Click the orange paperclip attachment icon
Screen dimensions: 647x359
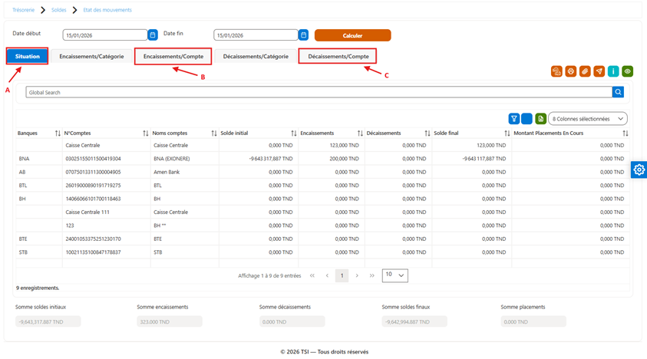[x=585, y=71]
